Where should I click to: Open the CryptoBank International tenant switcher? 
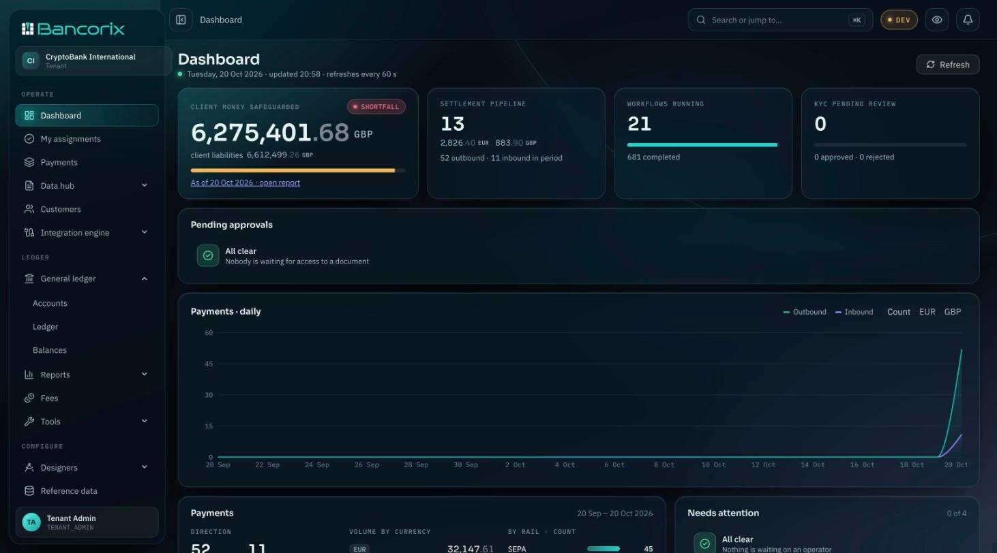[93, 61]
